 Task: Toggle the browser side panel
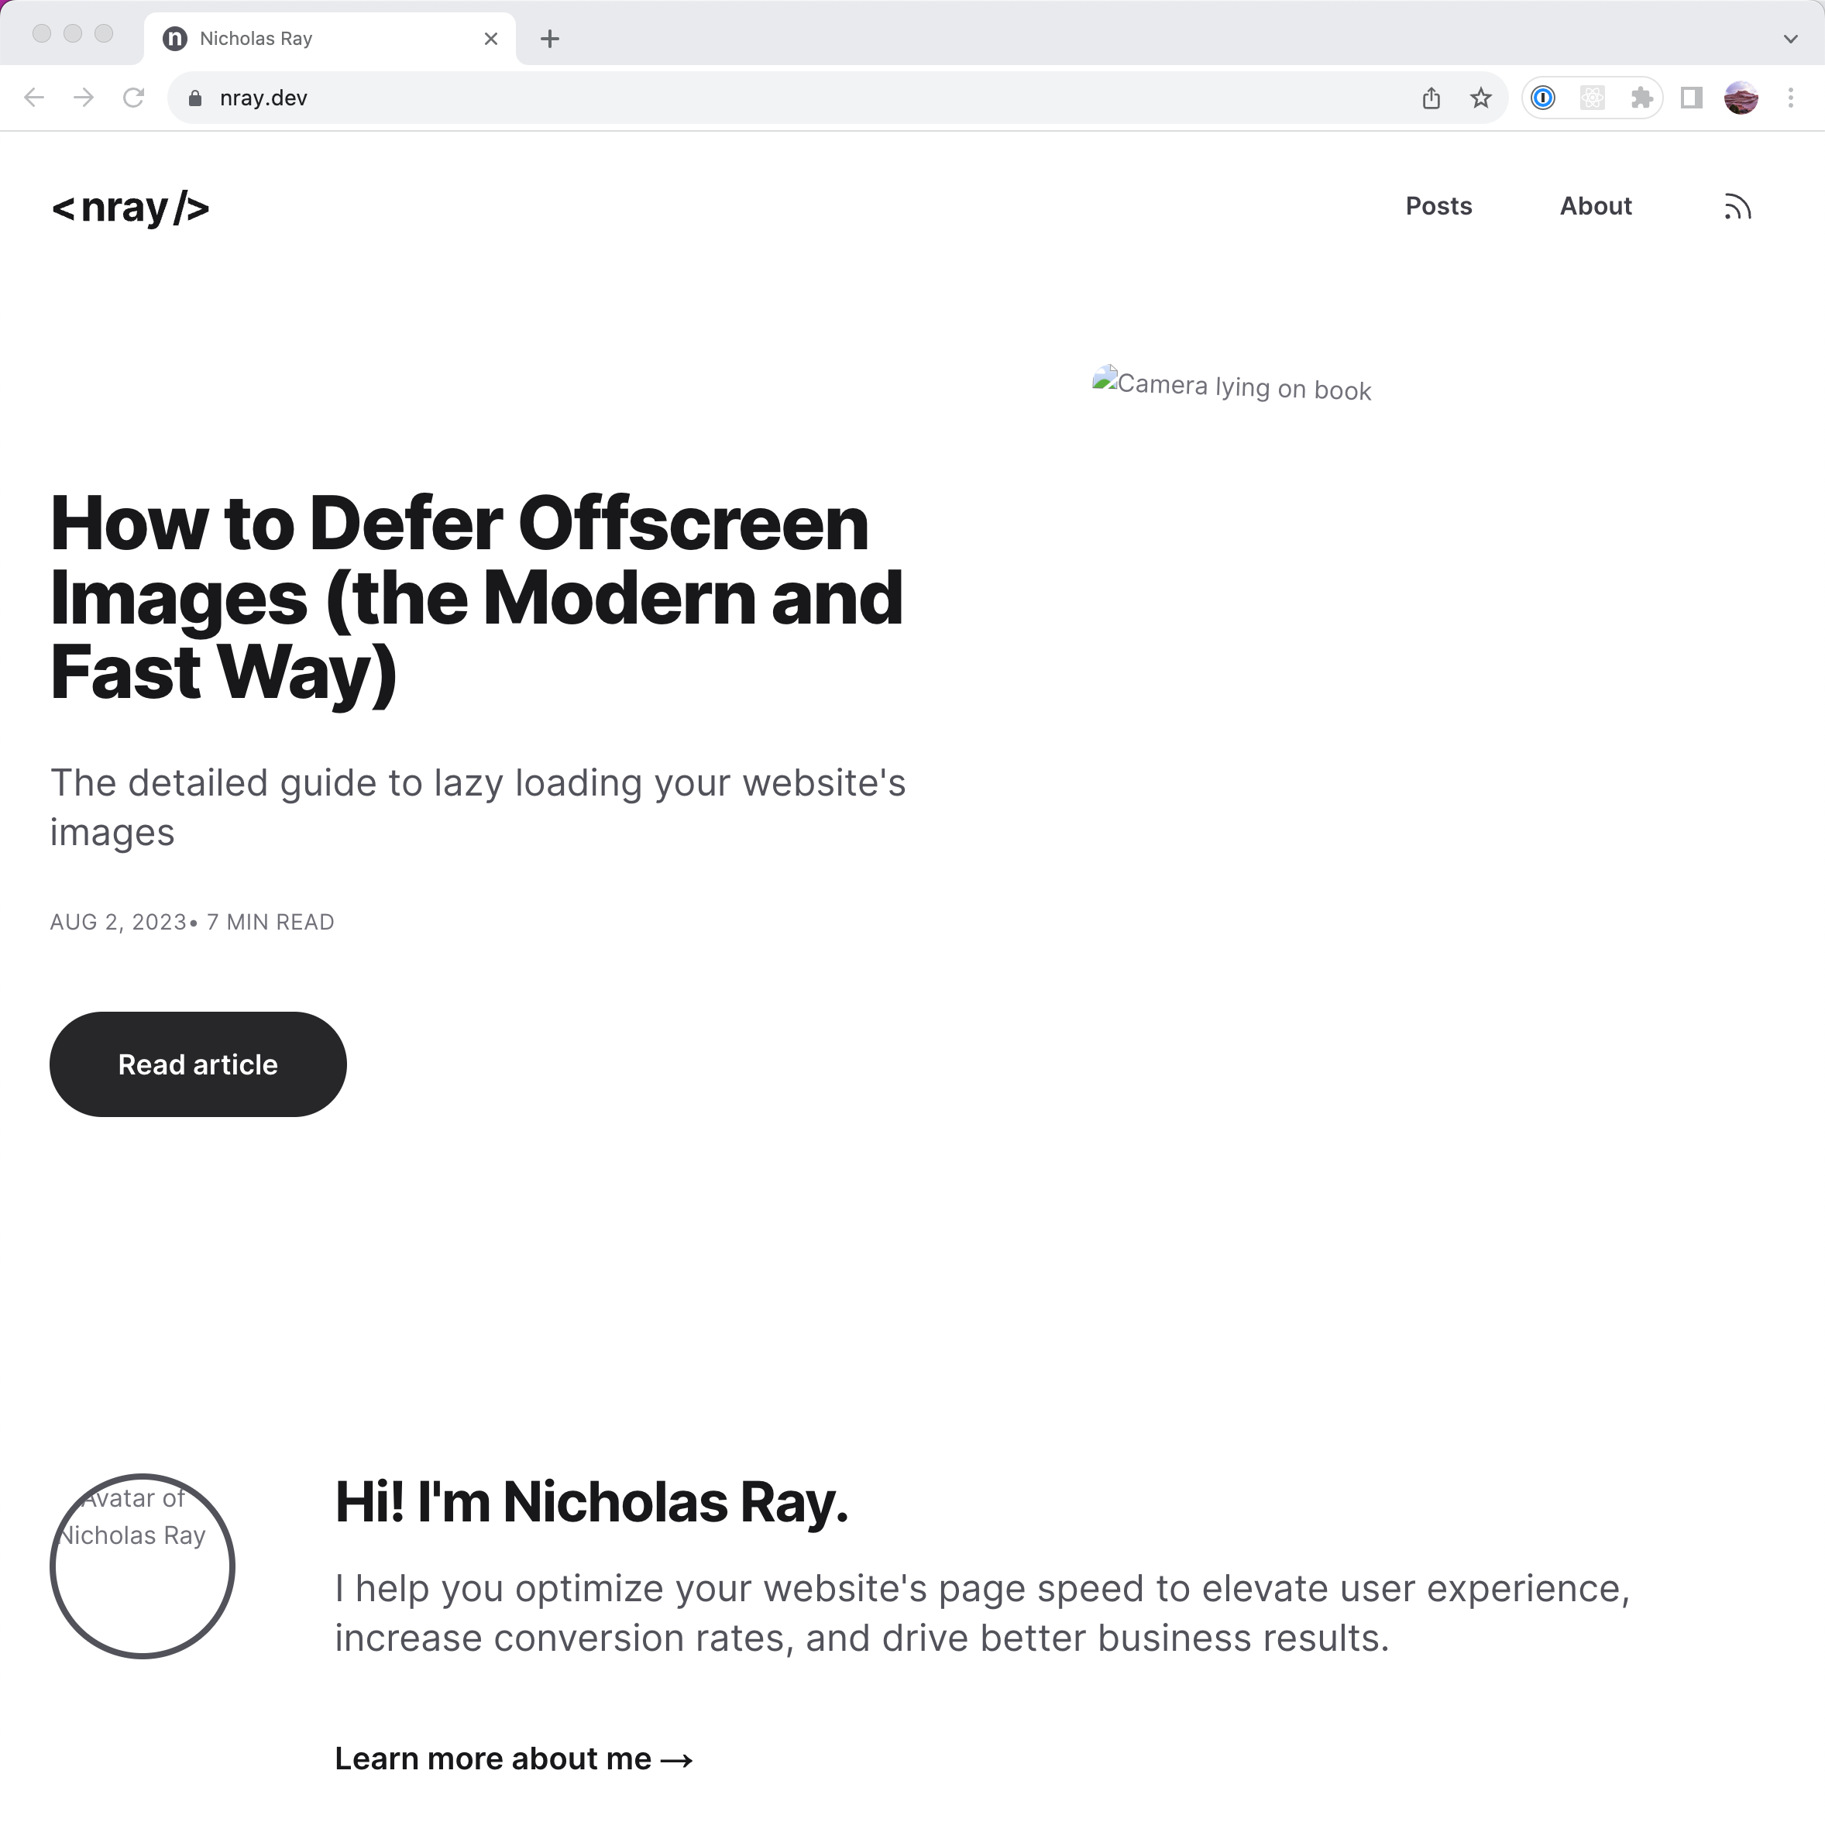click(1691, 98)
